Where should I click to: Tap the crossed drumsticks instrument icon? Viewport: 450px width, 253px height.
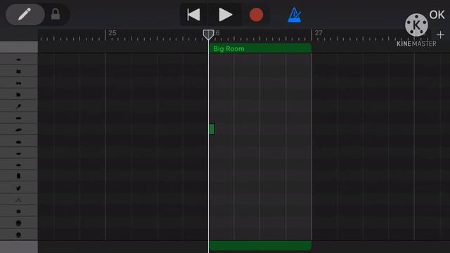tap(18, 200)
